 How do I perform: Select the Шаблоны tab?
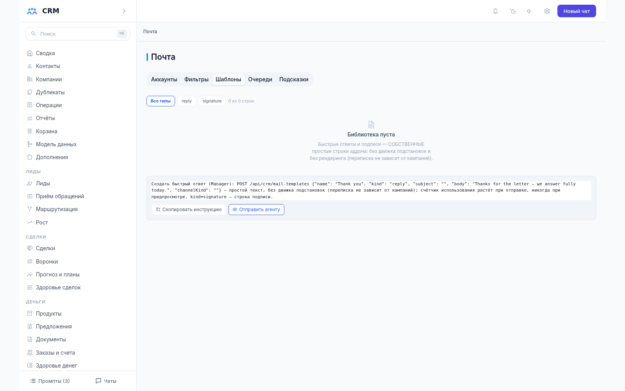(x=229, y=79)
